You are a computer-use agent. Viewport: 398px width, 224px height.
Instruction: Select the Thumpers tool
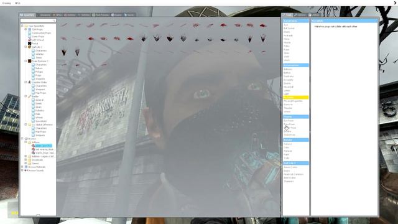[289, 181]
